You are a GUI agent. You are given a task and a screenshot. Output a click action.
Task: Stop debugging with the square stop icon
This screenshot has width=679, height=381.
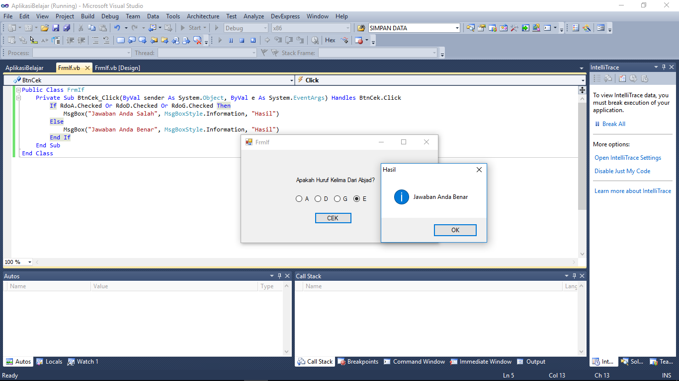coord(242,40)
